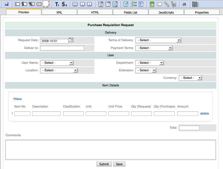Open the Department dropdown
223x169 pixels.
150,63
